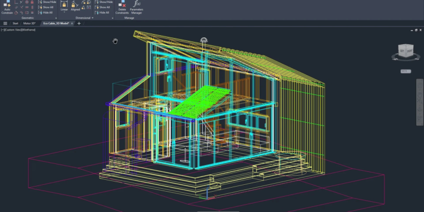
Task: Select the Parallel geometric constraint icon
Action: tap(16, 7)
